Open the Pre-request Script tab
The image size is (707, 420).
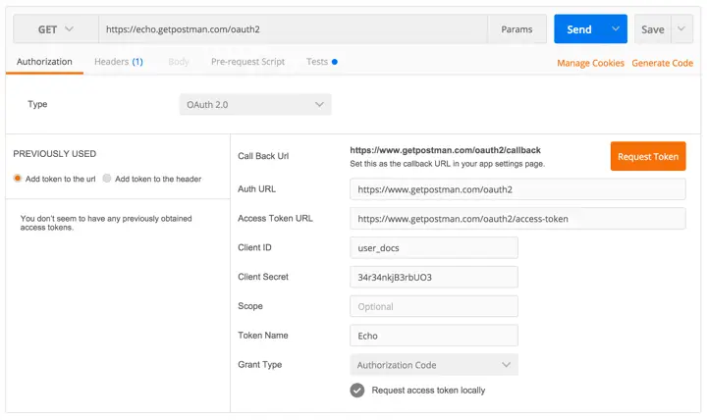[247, 62]
